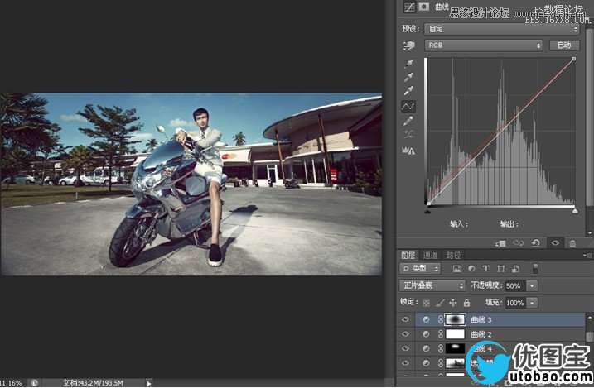594x388 pixels.
Task: Toggle lock all padlock icon
Action: 466,303
